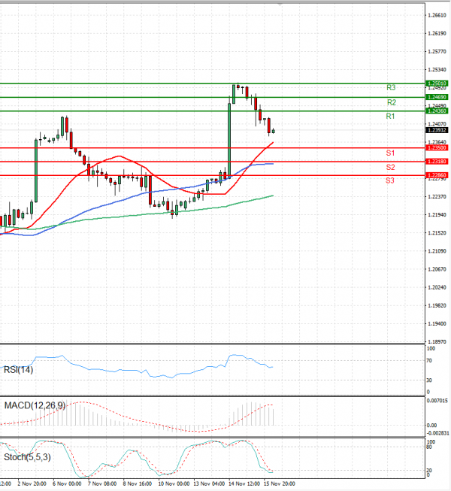The width and height of the screenshot is (451, 491).
Task: Select the 1.23500 red price tag
Action: (437, 148)
